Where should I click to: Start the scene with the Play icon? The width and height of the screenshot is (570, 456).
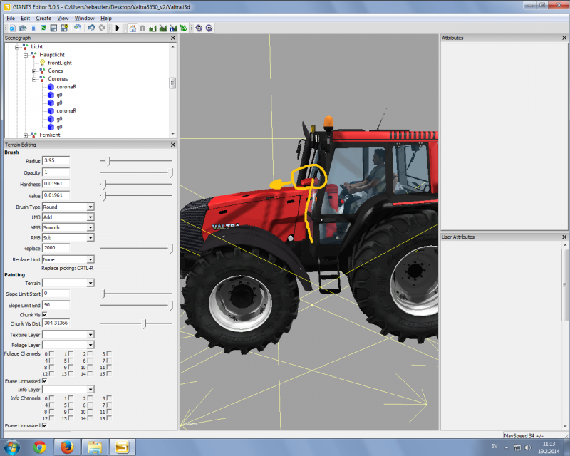click(118, 28)
